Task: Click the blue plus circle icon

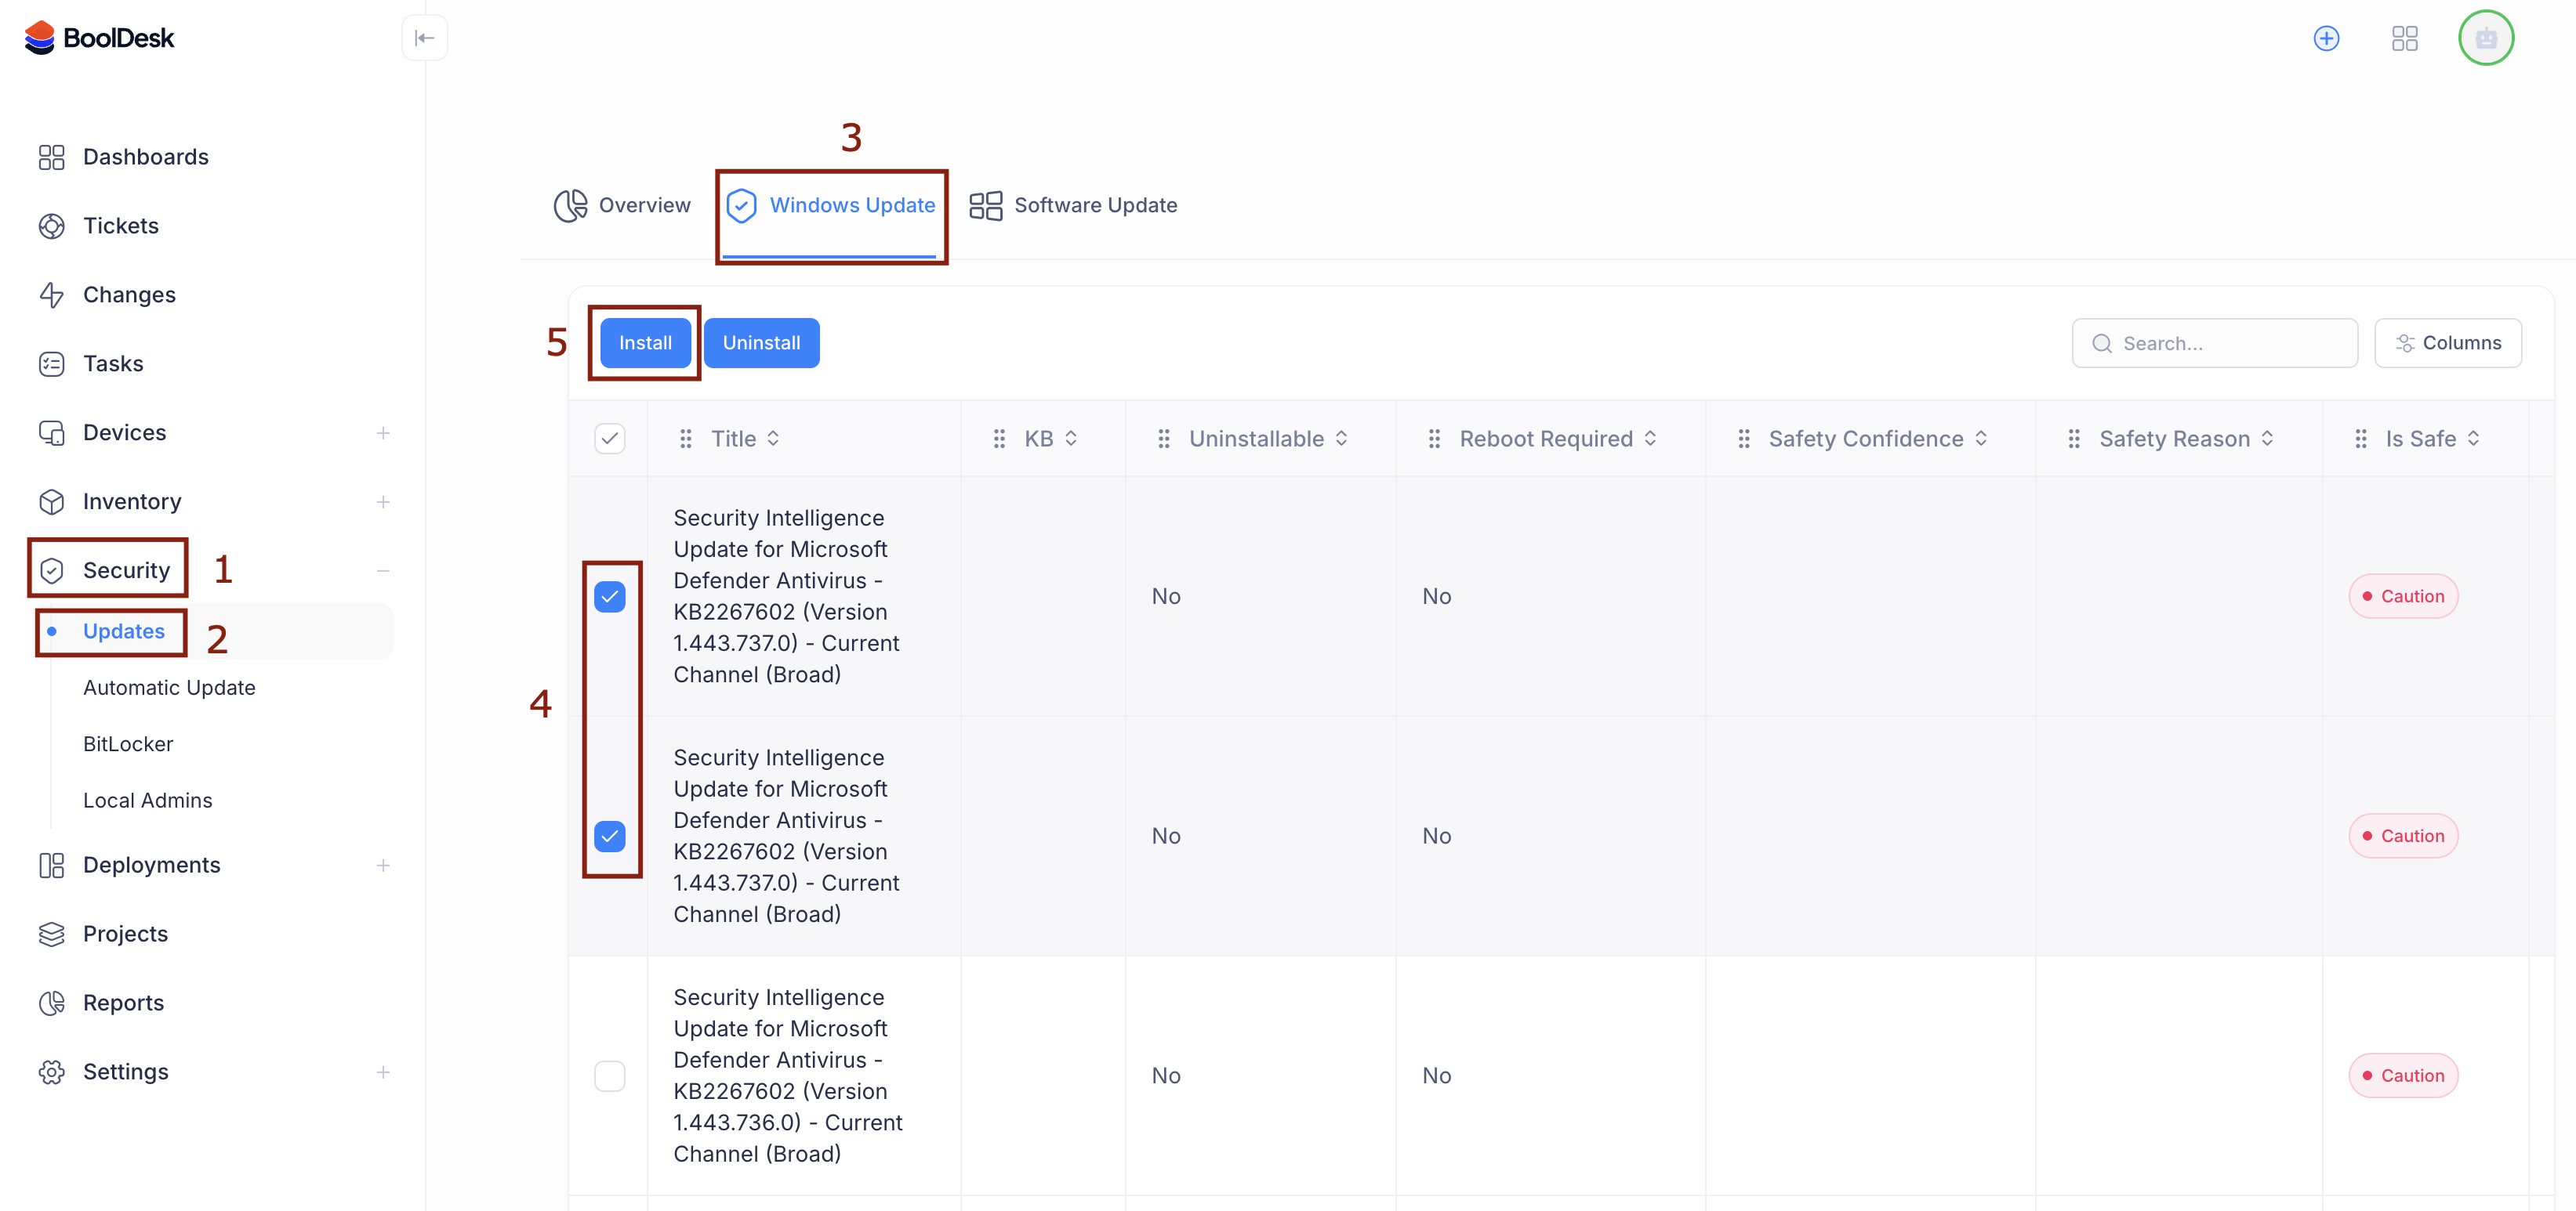Action: point(2326,38)
